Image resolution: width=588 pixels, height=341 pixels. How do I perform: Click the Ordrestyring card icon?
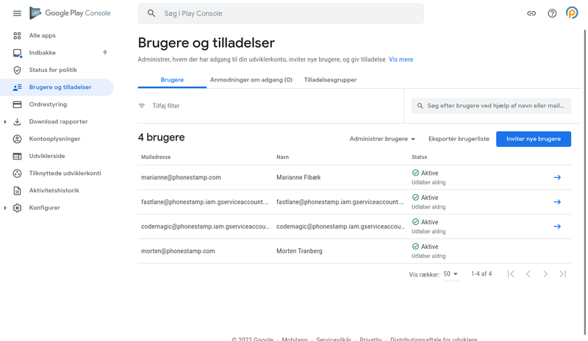(17, 104)
